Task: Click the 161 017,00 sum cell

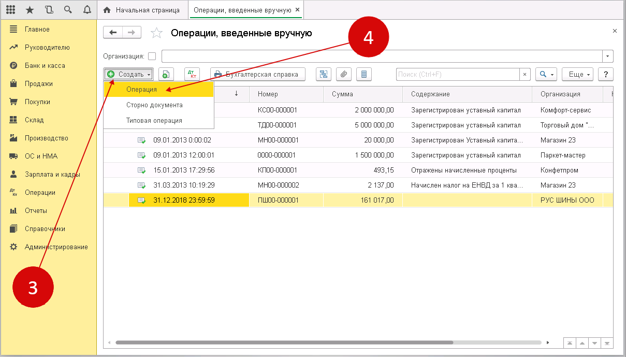Action: (x=363, y=200)
